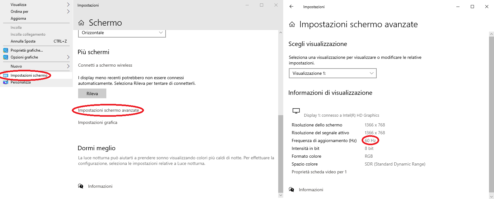Click the monitor icon above Display 1
The height and width of the screenshot is (199, 494).
click(296, 111)
